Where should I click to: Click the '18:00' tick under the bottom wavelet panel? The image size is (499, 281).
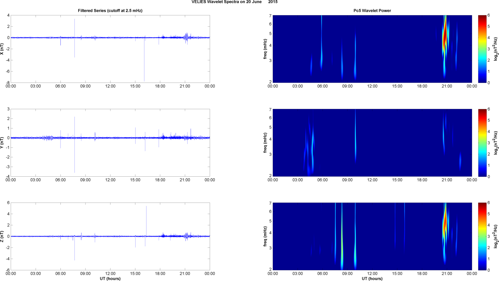point(422,274)
